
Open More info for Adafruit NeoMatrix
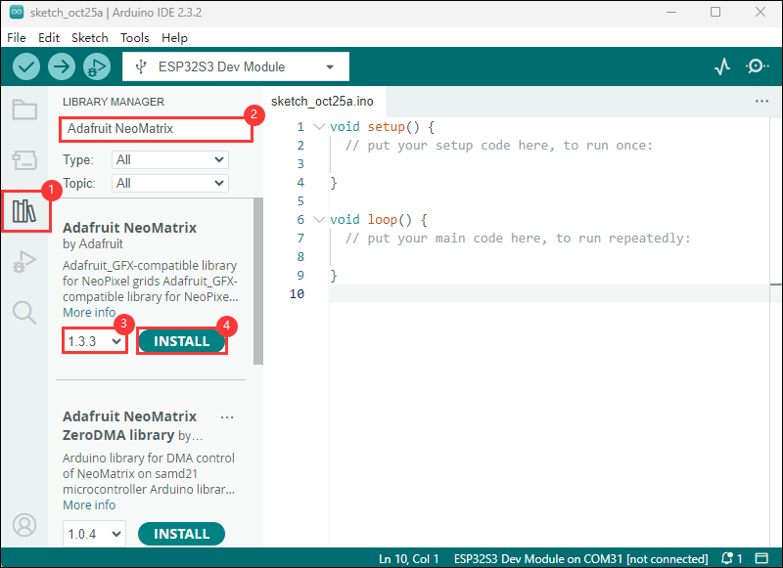89,312
